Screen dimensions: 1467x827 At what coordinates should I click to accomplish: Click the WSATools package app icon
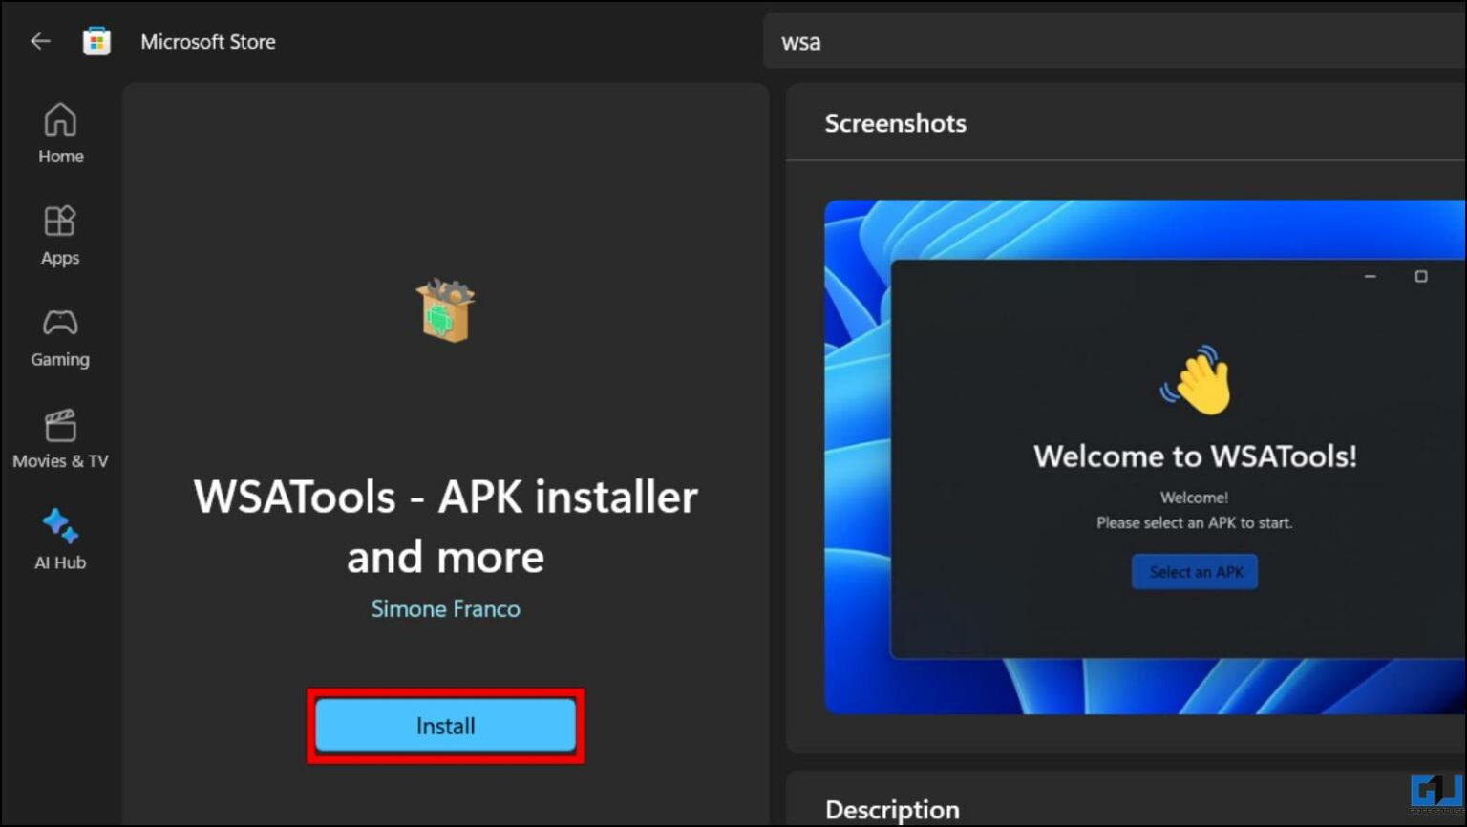coord(445,309)
